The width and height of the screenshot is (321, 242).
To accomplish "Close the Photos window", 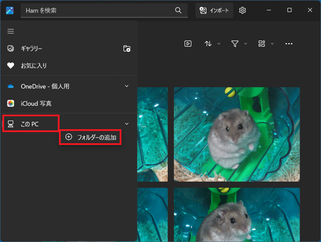I will pyautogui.click(x=310, y=10).
